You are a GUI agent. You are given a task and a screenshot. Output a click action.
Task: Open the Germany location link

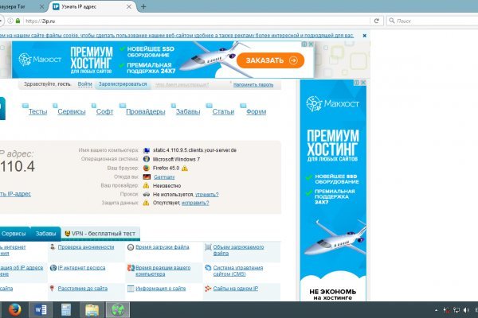(x=165, y=176)
